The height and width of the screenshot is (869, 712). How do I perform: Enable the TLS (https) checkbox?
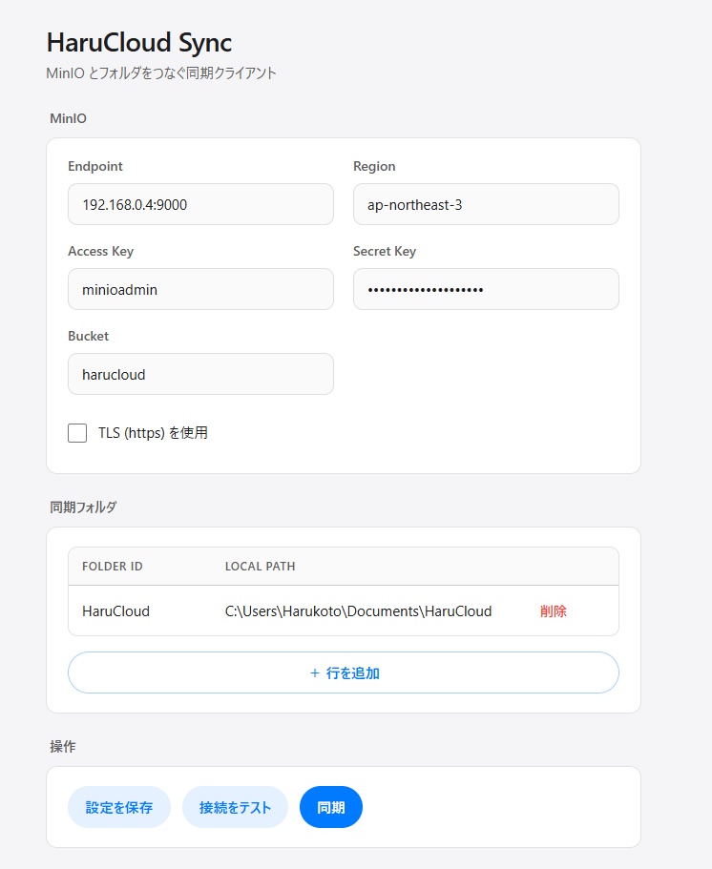coord(77,433)
